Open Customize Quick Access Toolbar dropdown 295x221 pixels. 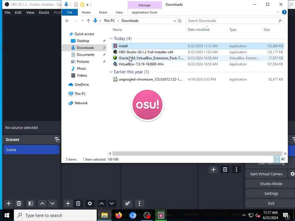pos(88,5)
